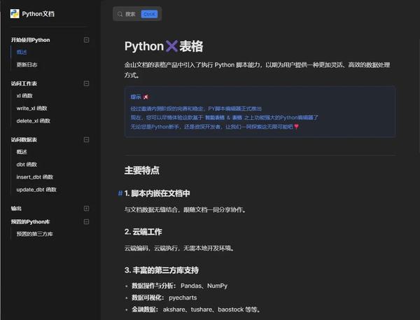
Task: Click the # anchor beside 脚本内嵌在文档中
Action: tap(120, 193)
